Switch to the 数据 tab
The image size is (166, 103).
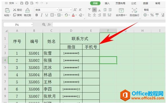(x=145, y=3)
